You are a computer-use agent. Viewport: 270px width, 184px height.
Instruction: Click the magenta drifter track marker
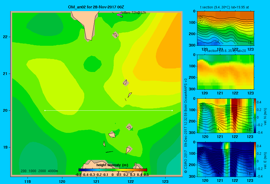[x=119, y=15]
